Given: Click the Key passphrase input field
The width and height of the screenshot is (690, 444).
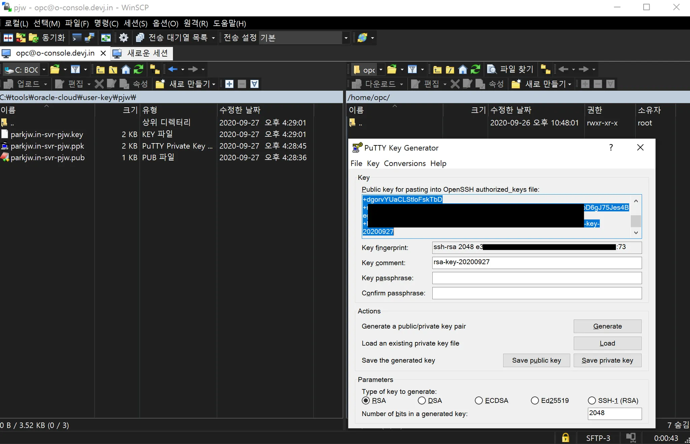Looking at the screenshot, I should click(x=537, y=278).
